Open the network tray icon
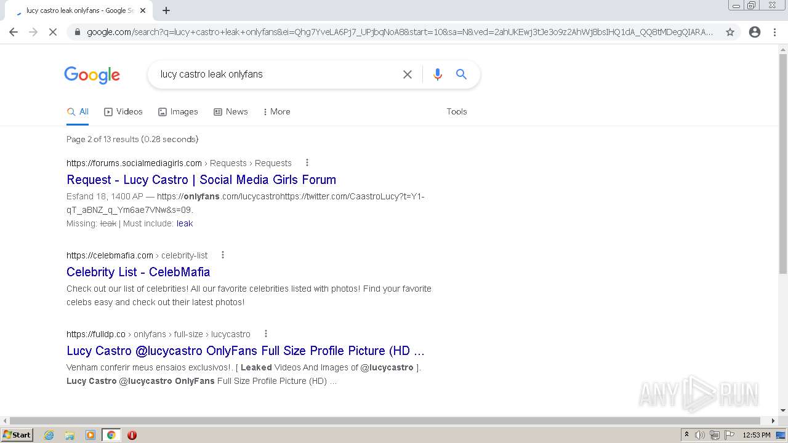 [x=715, y=435]
